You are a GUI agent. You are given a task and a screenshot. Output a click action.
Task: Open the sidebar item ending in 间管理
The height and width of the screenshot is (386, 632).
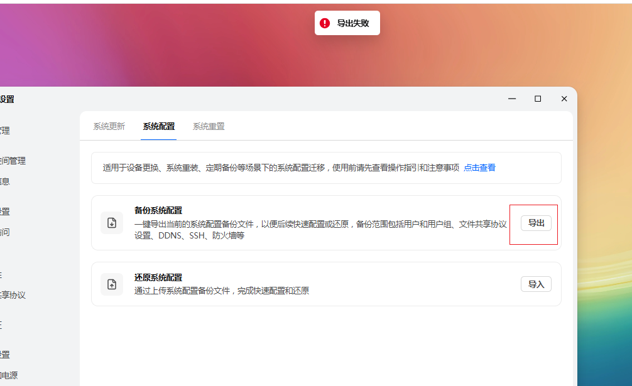(x=13, y=161)
